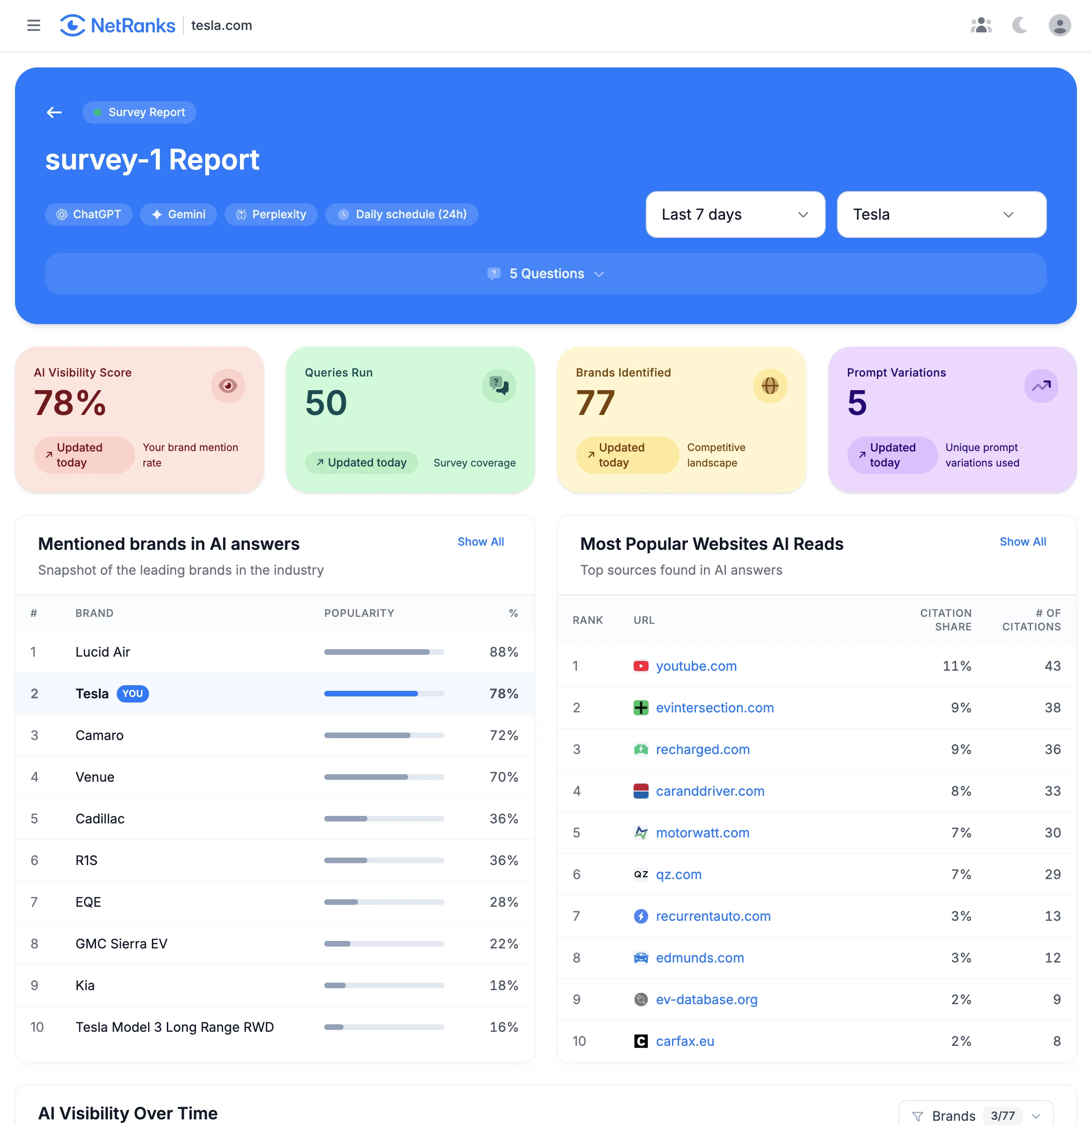
Task: Click the carfax favicon icon
Action: click(x=641, y=1041)
